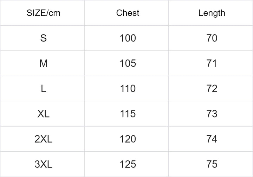Click length value 75
Image resolution: width=253 pixels, height=177 pixels.
pos(212,164)
